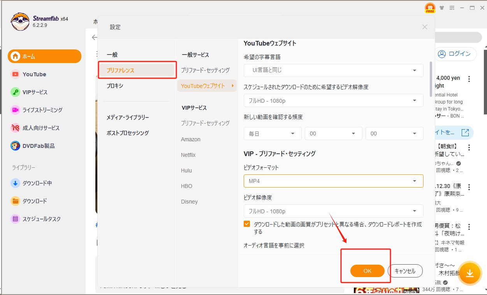Viewport: 487px width, 295px height.
Task: Open the first 00 hour dropdown
Action: pyautogui.click(x=334, y=133)
